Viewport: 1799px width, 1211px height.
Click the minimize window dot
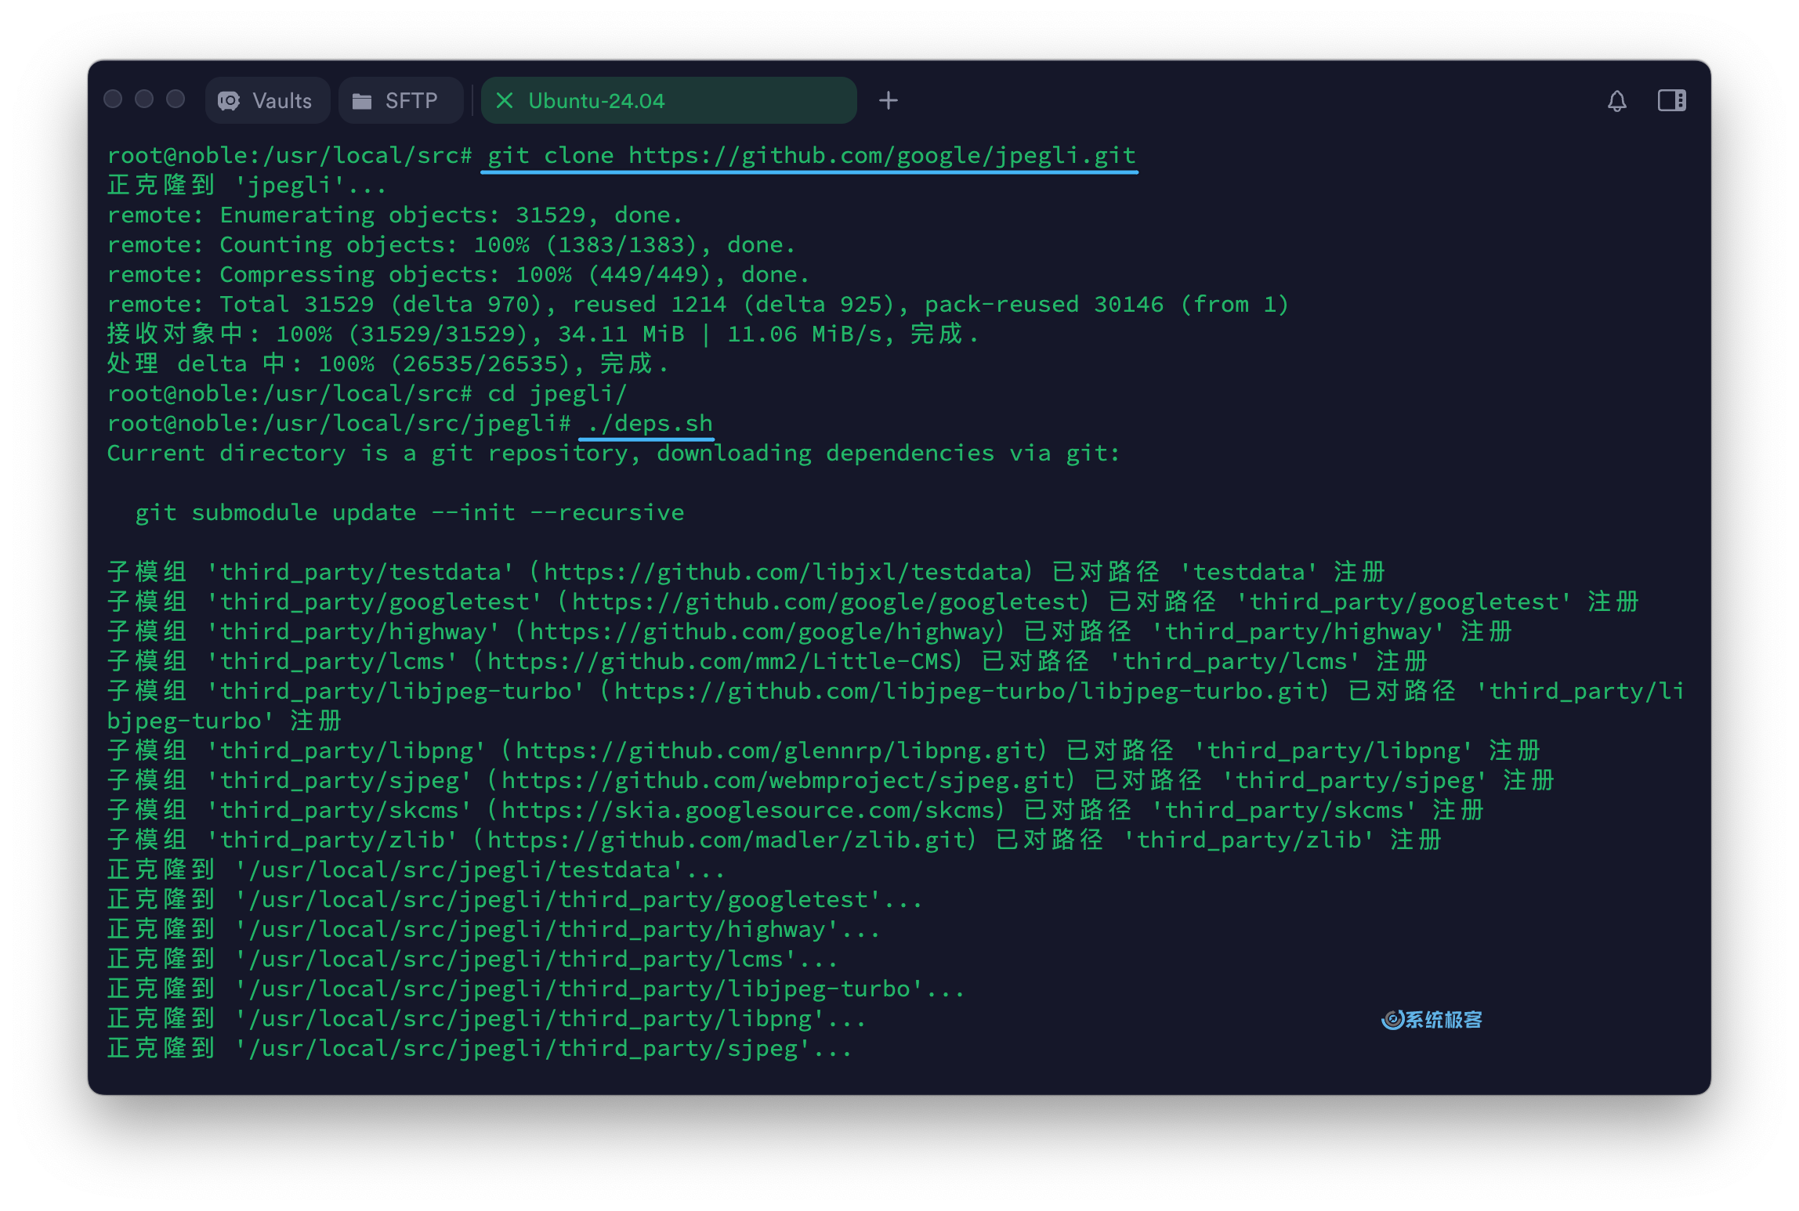144,99
